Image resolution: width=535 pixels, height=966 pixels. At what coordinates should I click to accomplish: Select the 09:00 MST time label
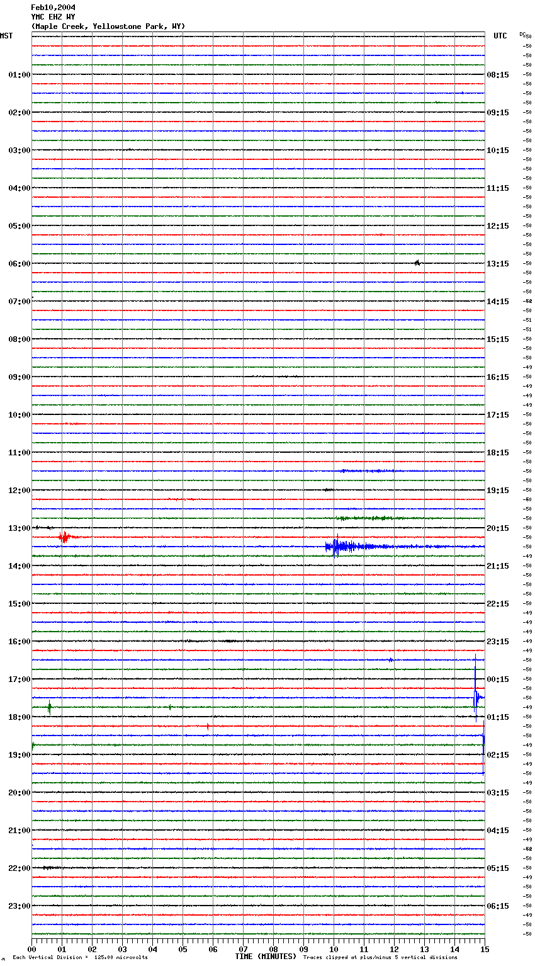click(20, 377)
